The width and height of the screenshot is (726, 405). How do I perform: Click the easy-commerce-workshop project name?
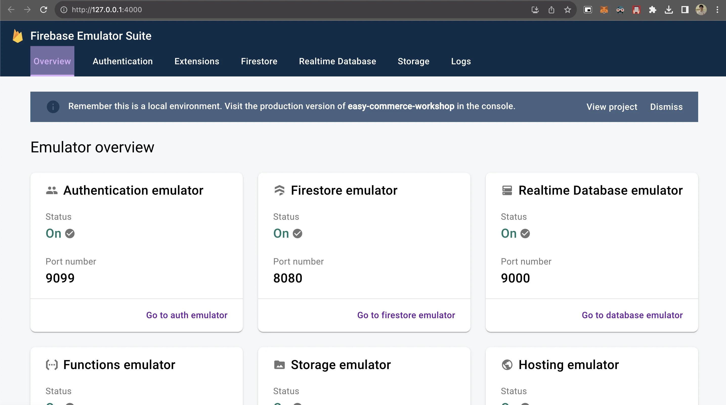coord(401,106)
